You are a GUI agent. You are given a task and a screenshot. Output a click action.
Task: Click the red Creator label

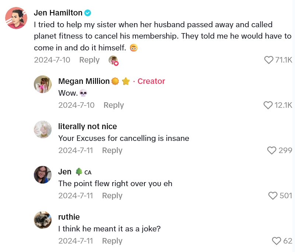(x=151, y=81)
